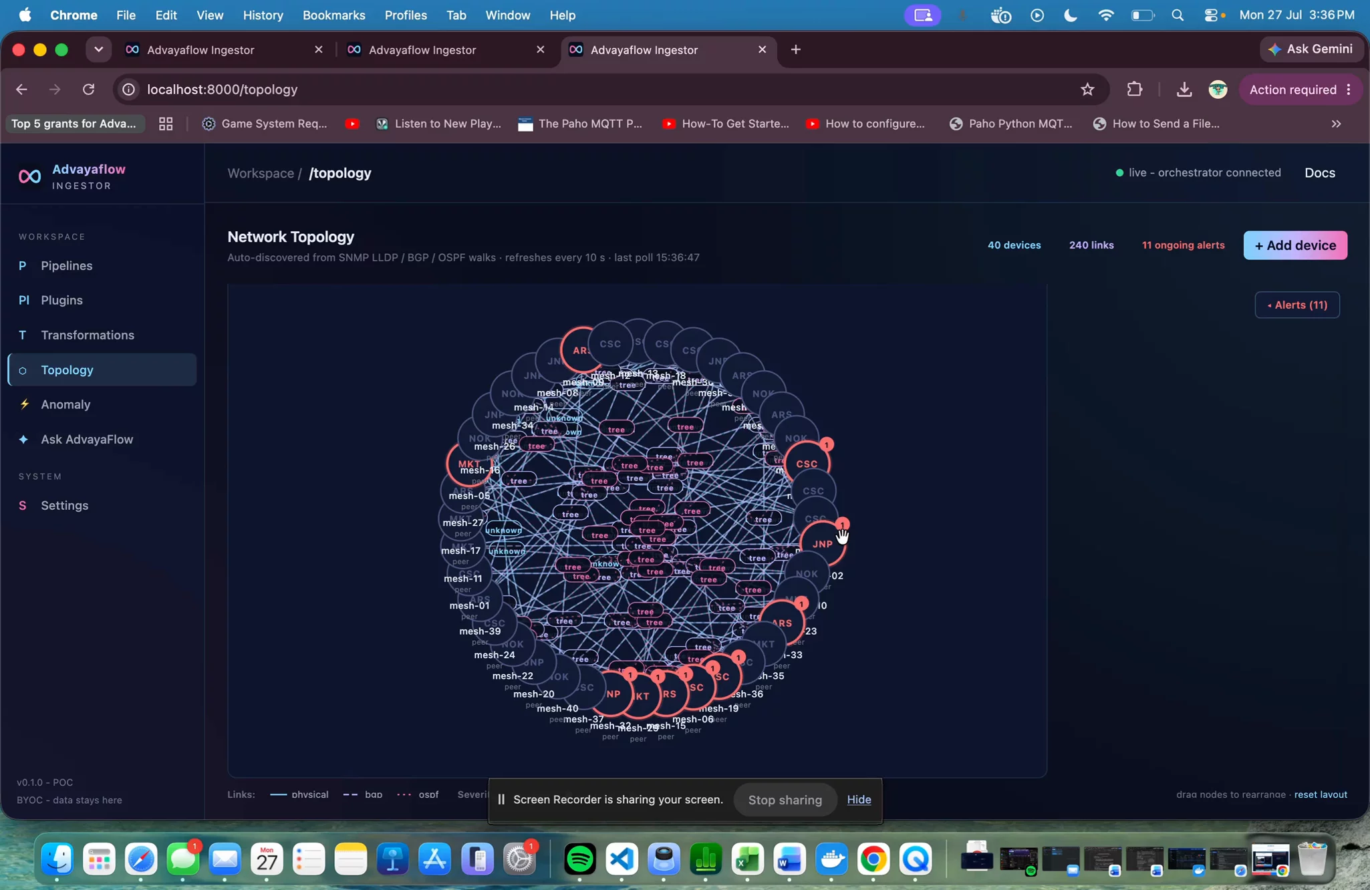Viewport: 1370px width, 890px height.
Task: Click the live orchestrator connected status
Action: coord(1198,173)
